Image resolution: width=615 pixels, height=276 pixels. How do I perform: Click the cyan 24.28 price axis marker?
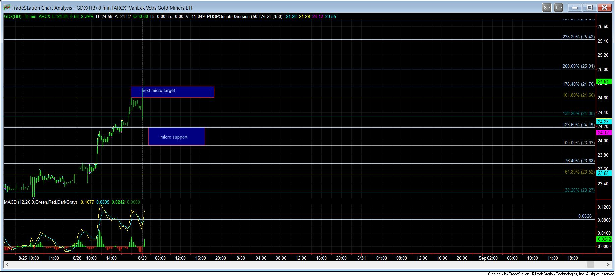604,122
